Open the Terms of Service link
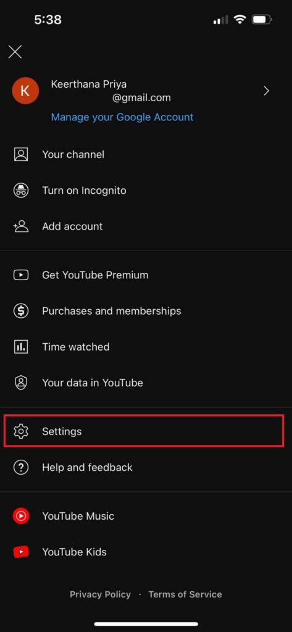Viewport: 292px width, 632px height. pos(185,594)
